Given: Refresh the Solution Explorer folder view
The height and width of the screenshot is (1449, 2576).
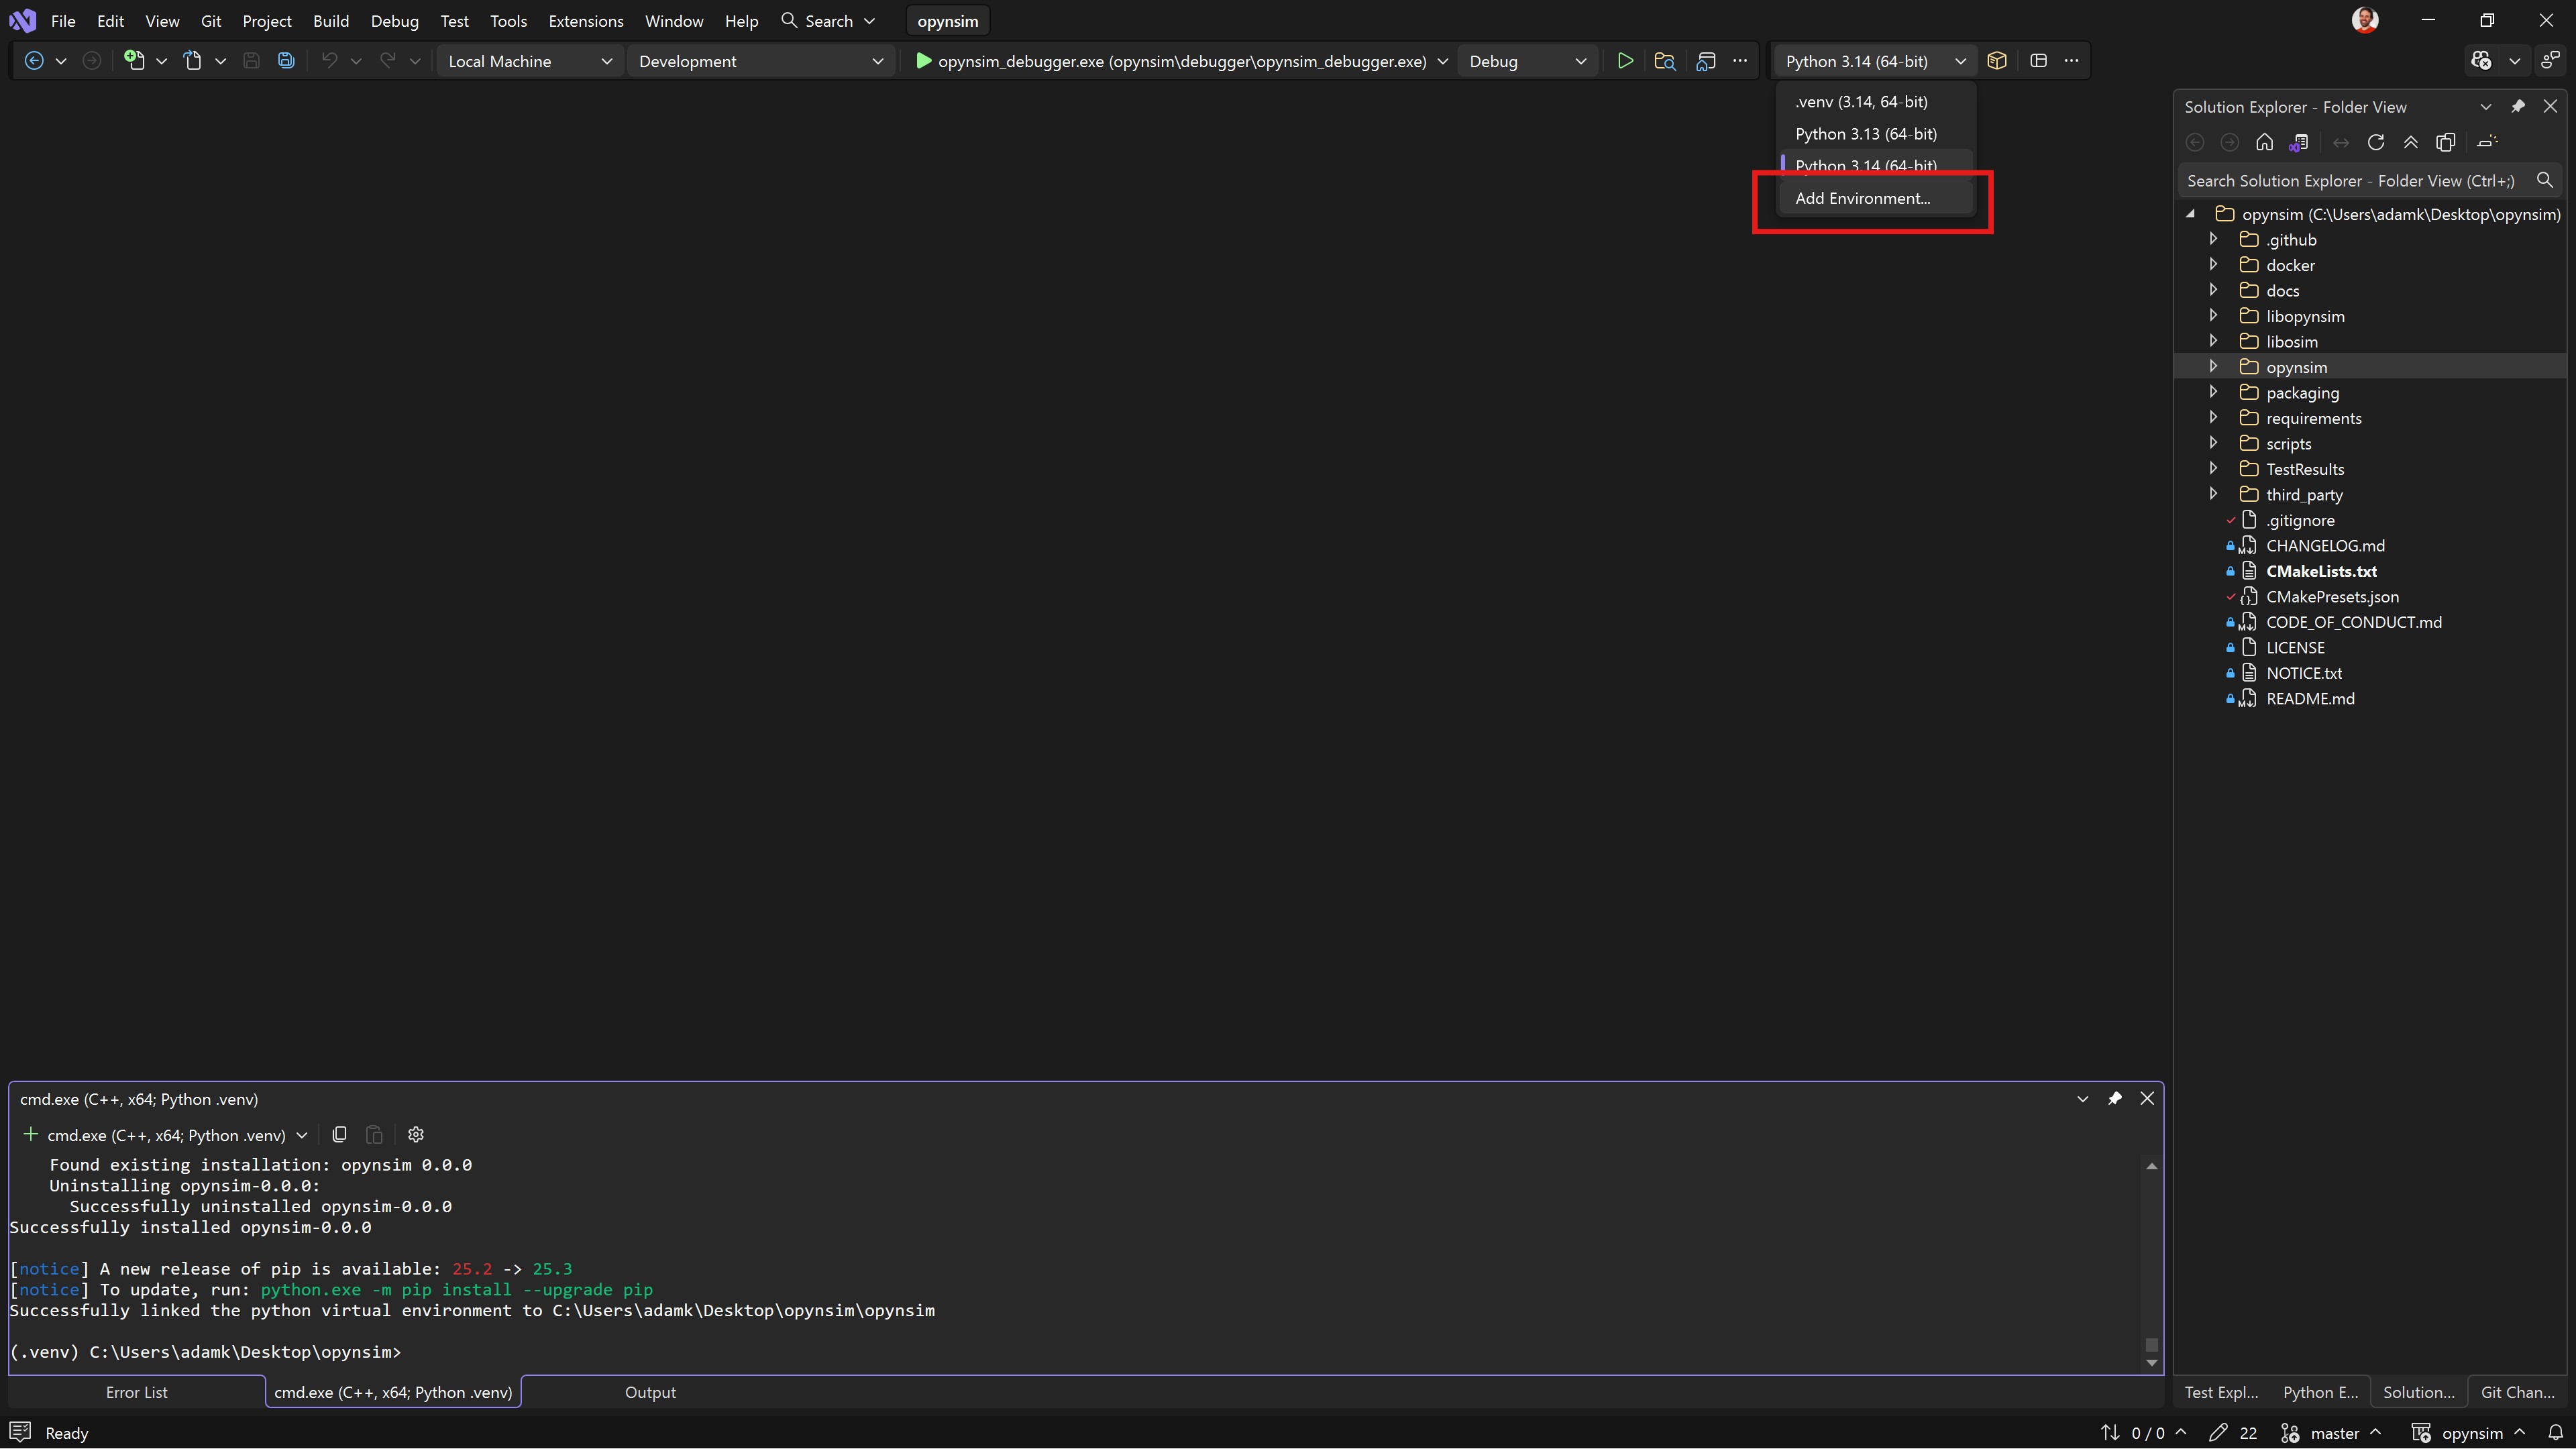Looking at the screenshot, I should coord(2376,142).
